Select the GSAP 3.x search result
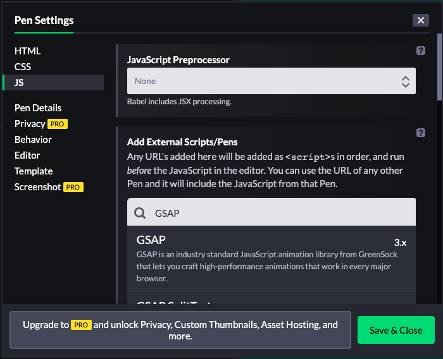 point(271,259)
